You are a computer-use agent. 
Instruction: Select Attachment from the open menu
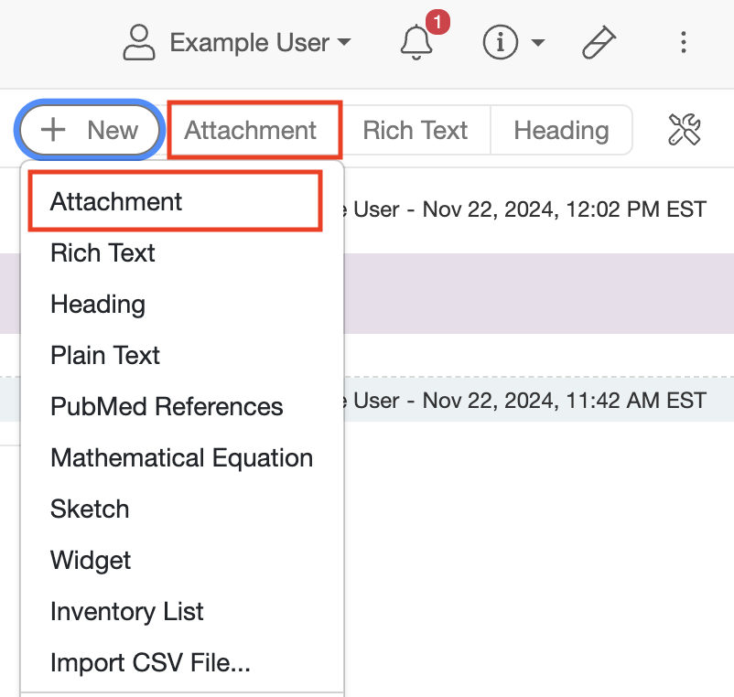114,201
